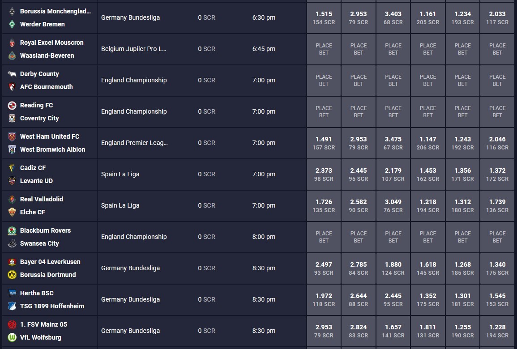The width and height of the screenshot is (517, 349).
Task: Click last PLACE BET for Blackburn Rovers match
Action: 497,237
